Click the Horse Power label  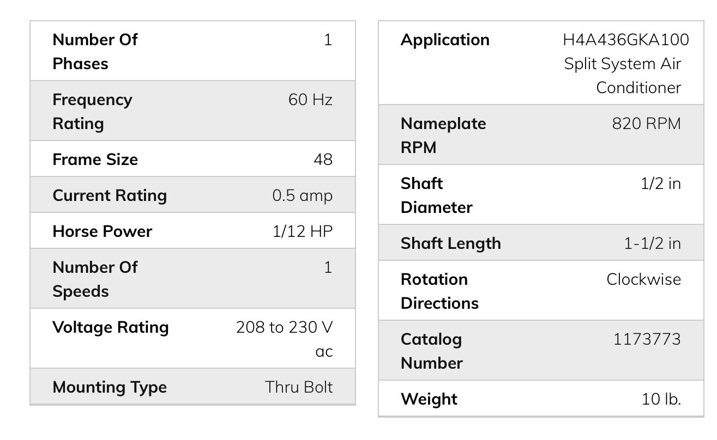102,231
